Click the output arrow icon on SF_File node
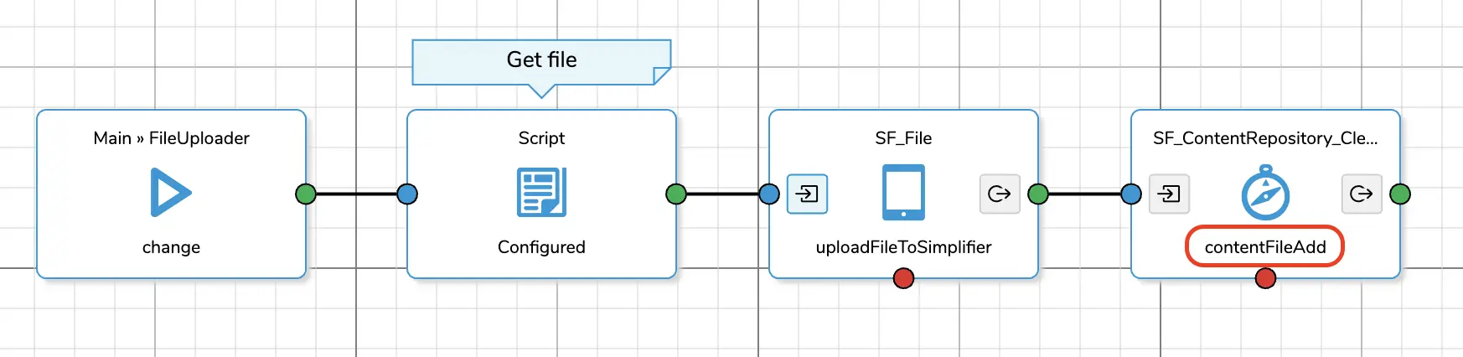The width and height of the screenshot is (1463, 357). coord(1000,194)
